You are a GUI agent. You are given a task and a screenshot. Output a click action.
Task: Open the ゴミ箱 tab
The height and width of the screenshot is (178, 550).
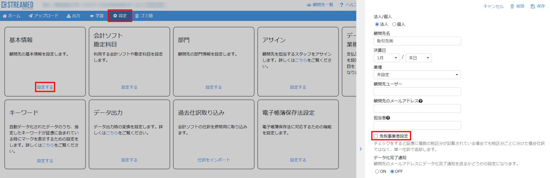click(x=144, y=16)
